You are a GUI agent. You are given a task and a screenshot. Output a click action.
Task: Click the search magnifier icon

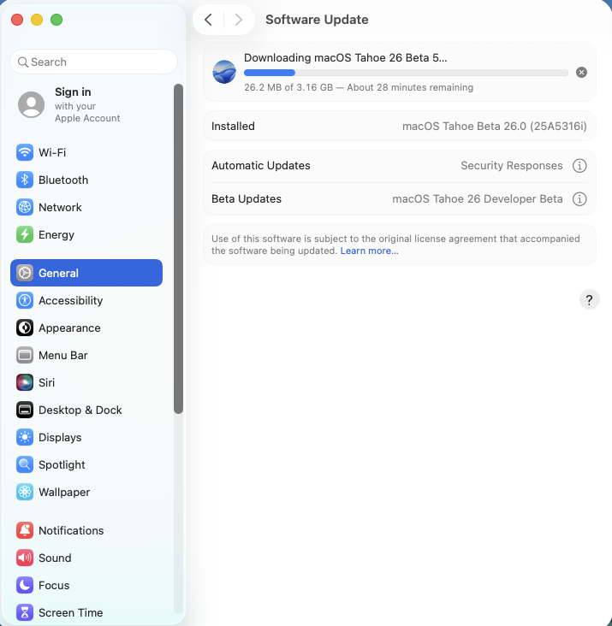tap(23, 62)
